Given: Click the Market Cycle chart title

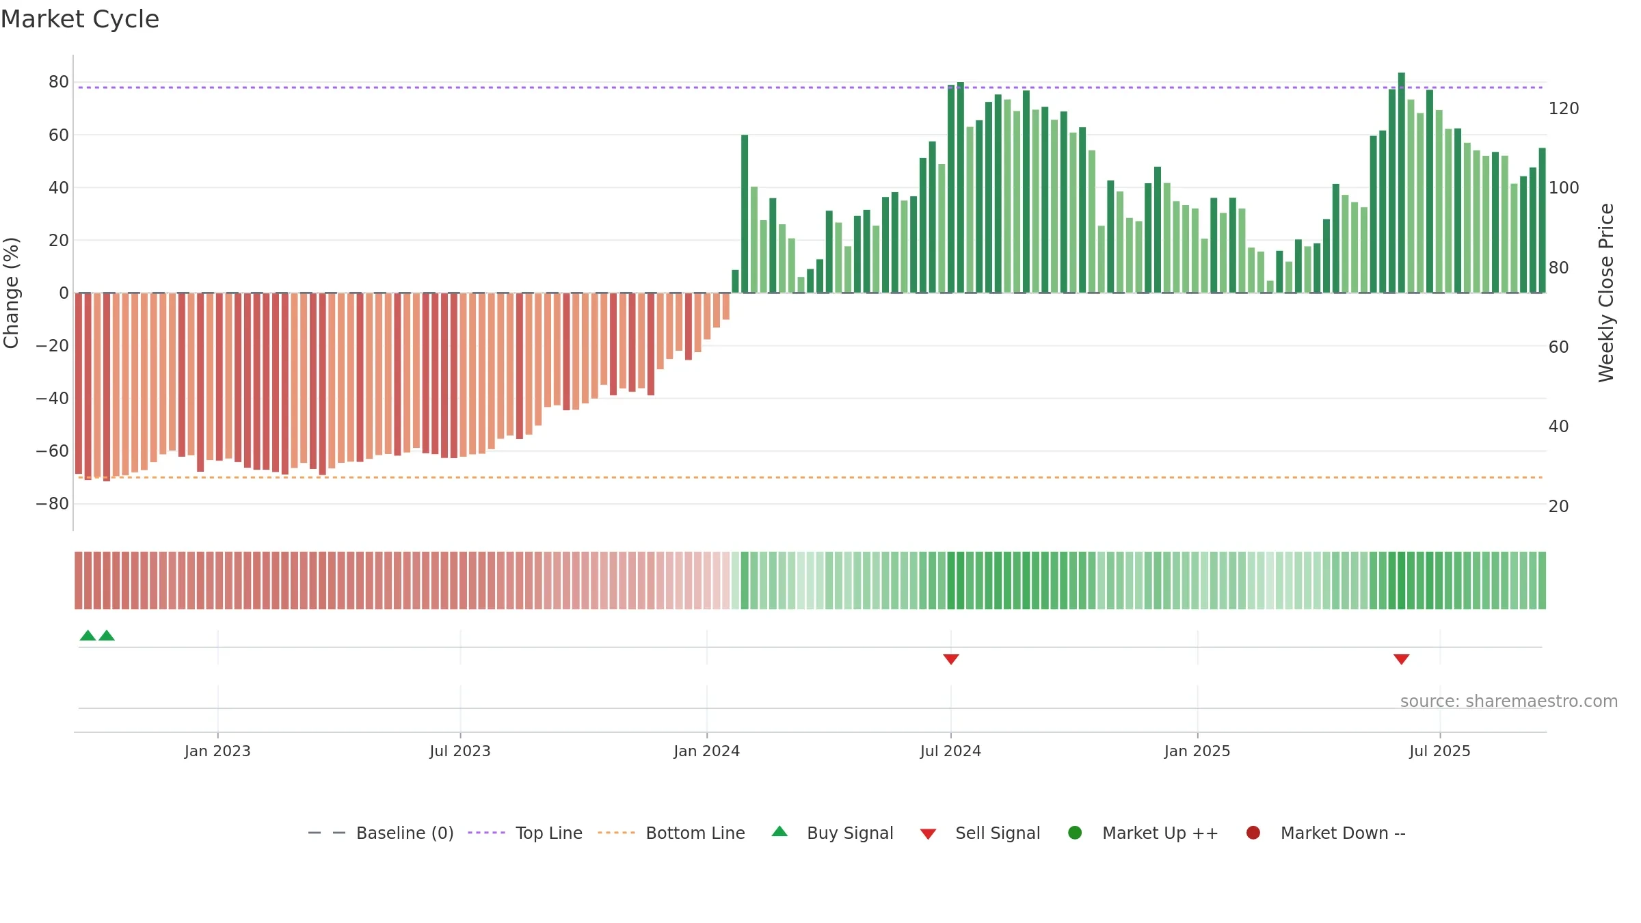Looking at the screenshot, I should click(x=80, y=19).
